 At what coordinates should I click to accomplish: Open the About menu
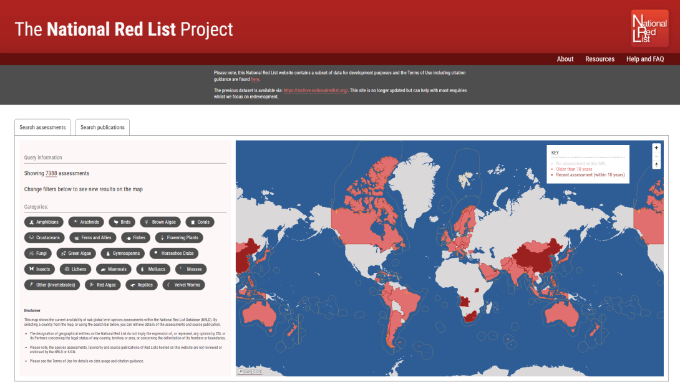click(565, 59)
